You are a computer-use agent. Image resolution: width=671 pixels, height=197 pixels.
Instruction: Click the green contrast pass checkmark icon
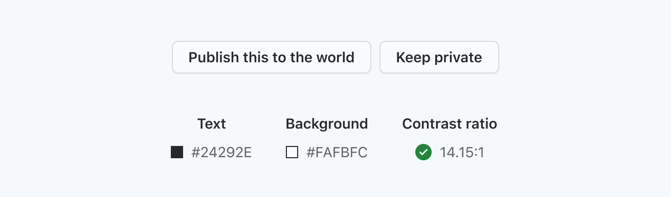(x=423, y=152)
